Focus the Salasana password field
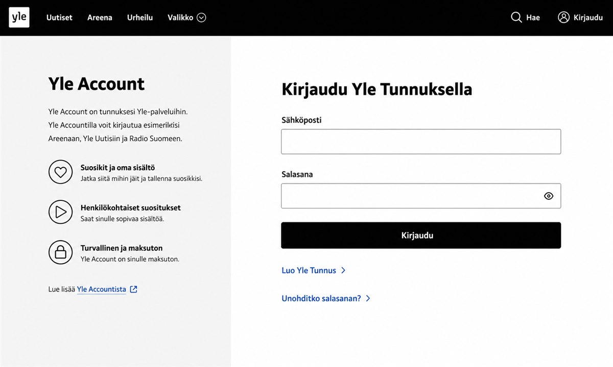This screenshot has width=613, height=367. (421, 196)
